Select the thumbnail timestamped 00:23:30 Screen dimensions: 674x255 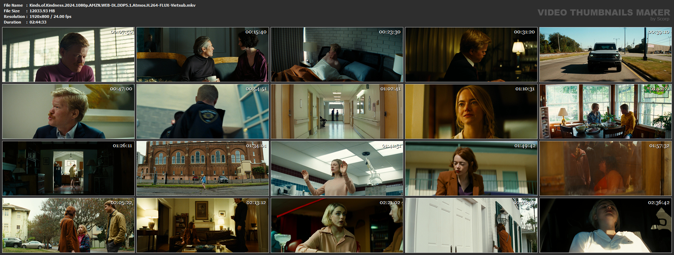click(x=337, y=54)
